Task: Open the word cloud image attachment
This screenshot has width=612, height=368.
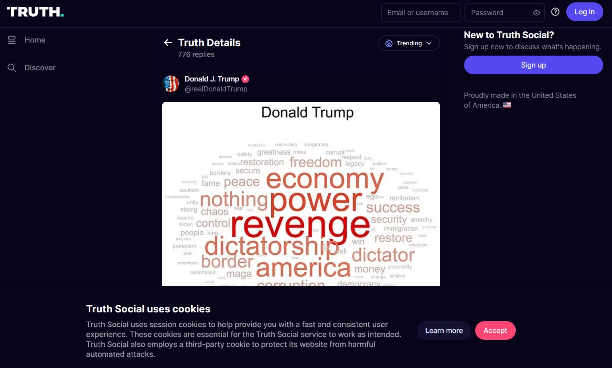Action: [301, 194]
